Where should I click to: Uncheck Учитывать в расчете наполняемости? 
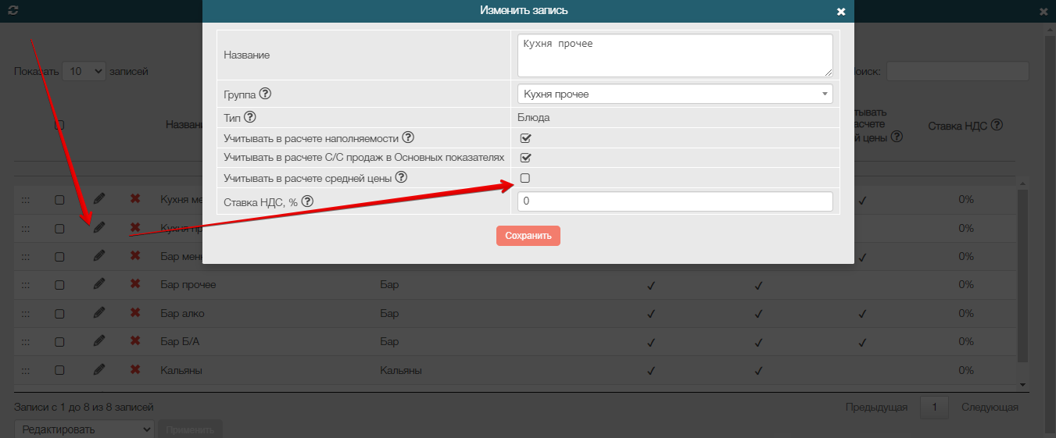(x=525, y=138)
